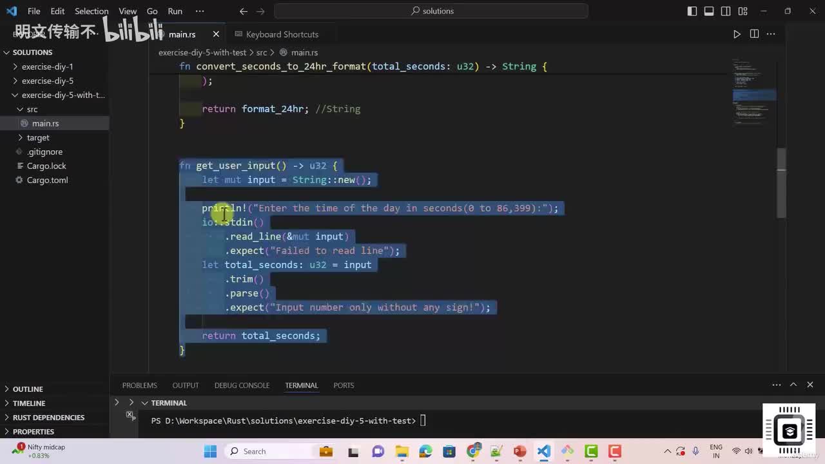Toggle the primary side bar layout icon
The height and width of the screenshot is (464, 825).
click(692, 11)
